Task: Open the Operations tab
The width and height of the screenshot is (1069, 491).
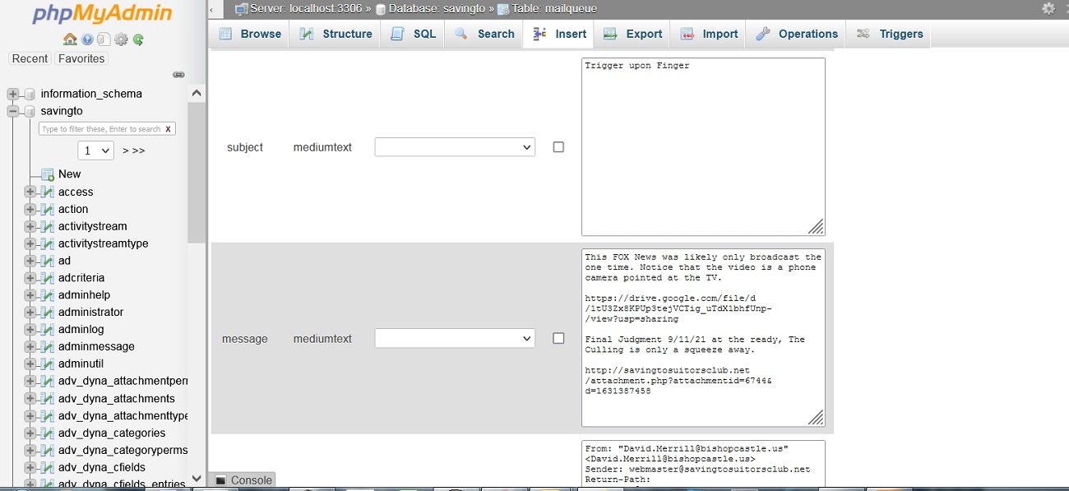Action: (x=797, y=34)
